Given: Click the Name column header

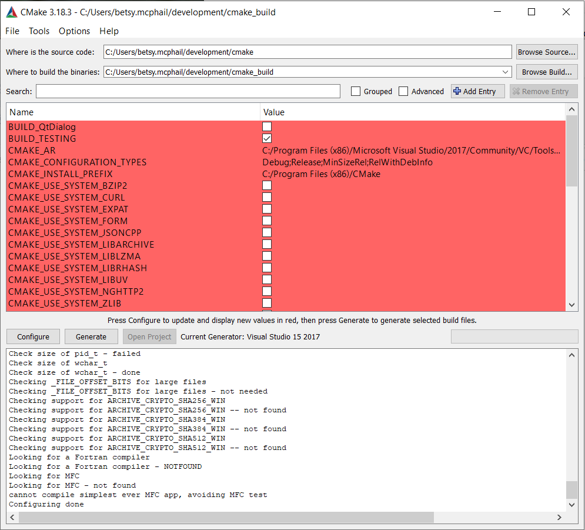Looking at the screenshot, I should (x=133, y=112).
